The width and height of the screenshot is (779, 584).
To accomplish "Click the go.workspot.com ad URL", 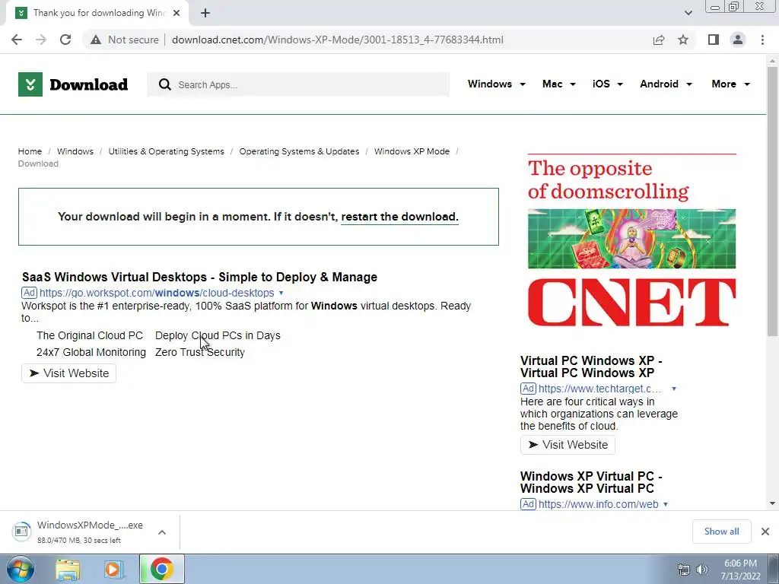I will (157, 293).
